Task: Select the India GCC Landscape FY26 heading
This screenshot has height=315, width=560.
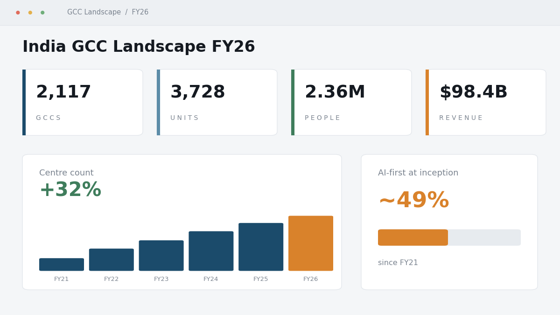Action: 139,47
